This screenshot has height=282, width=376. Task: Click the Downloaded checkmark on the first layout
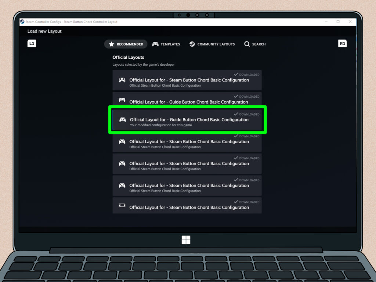(236, 75)
